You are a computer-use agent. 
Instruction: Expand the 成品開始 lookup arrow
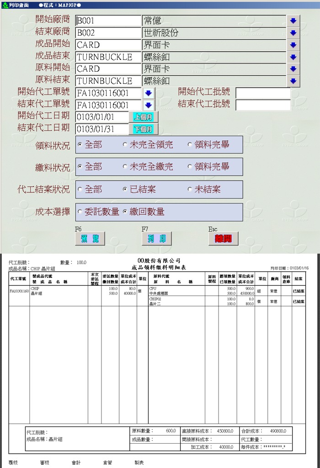(293, 45)
